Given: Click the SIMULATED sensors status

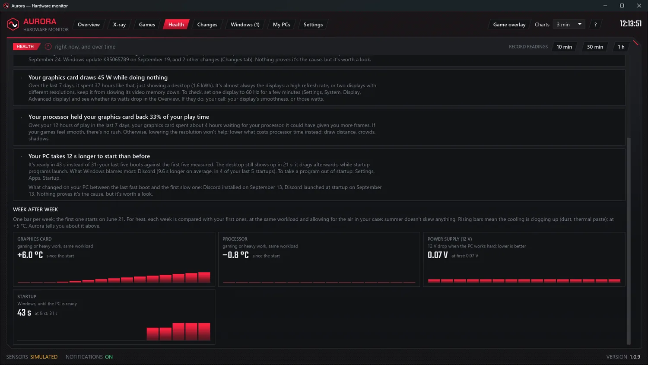Looking at the screenshot, I should coord(44,357).
